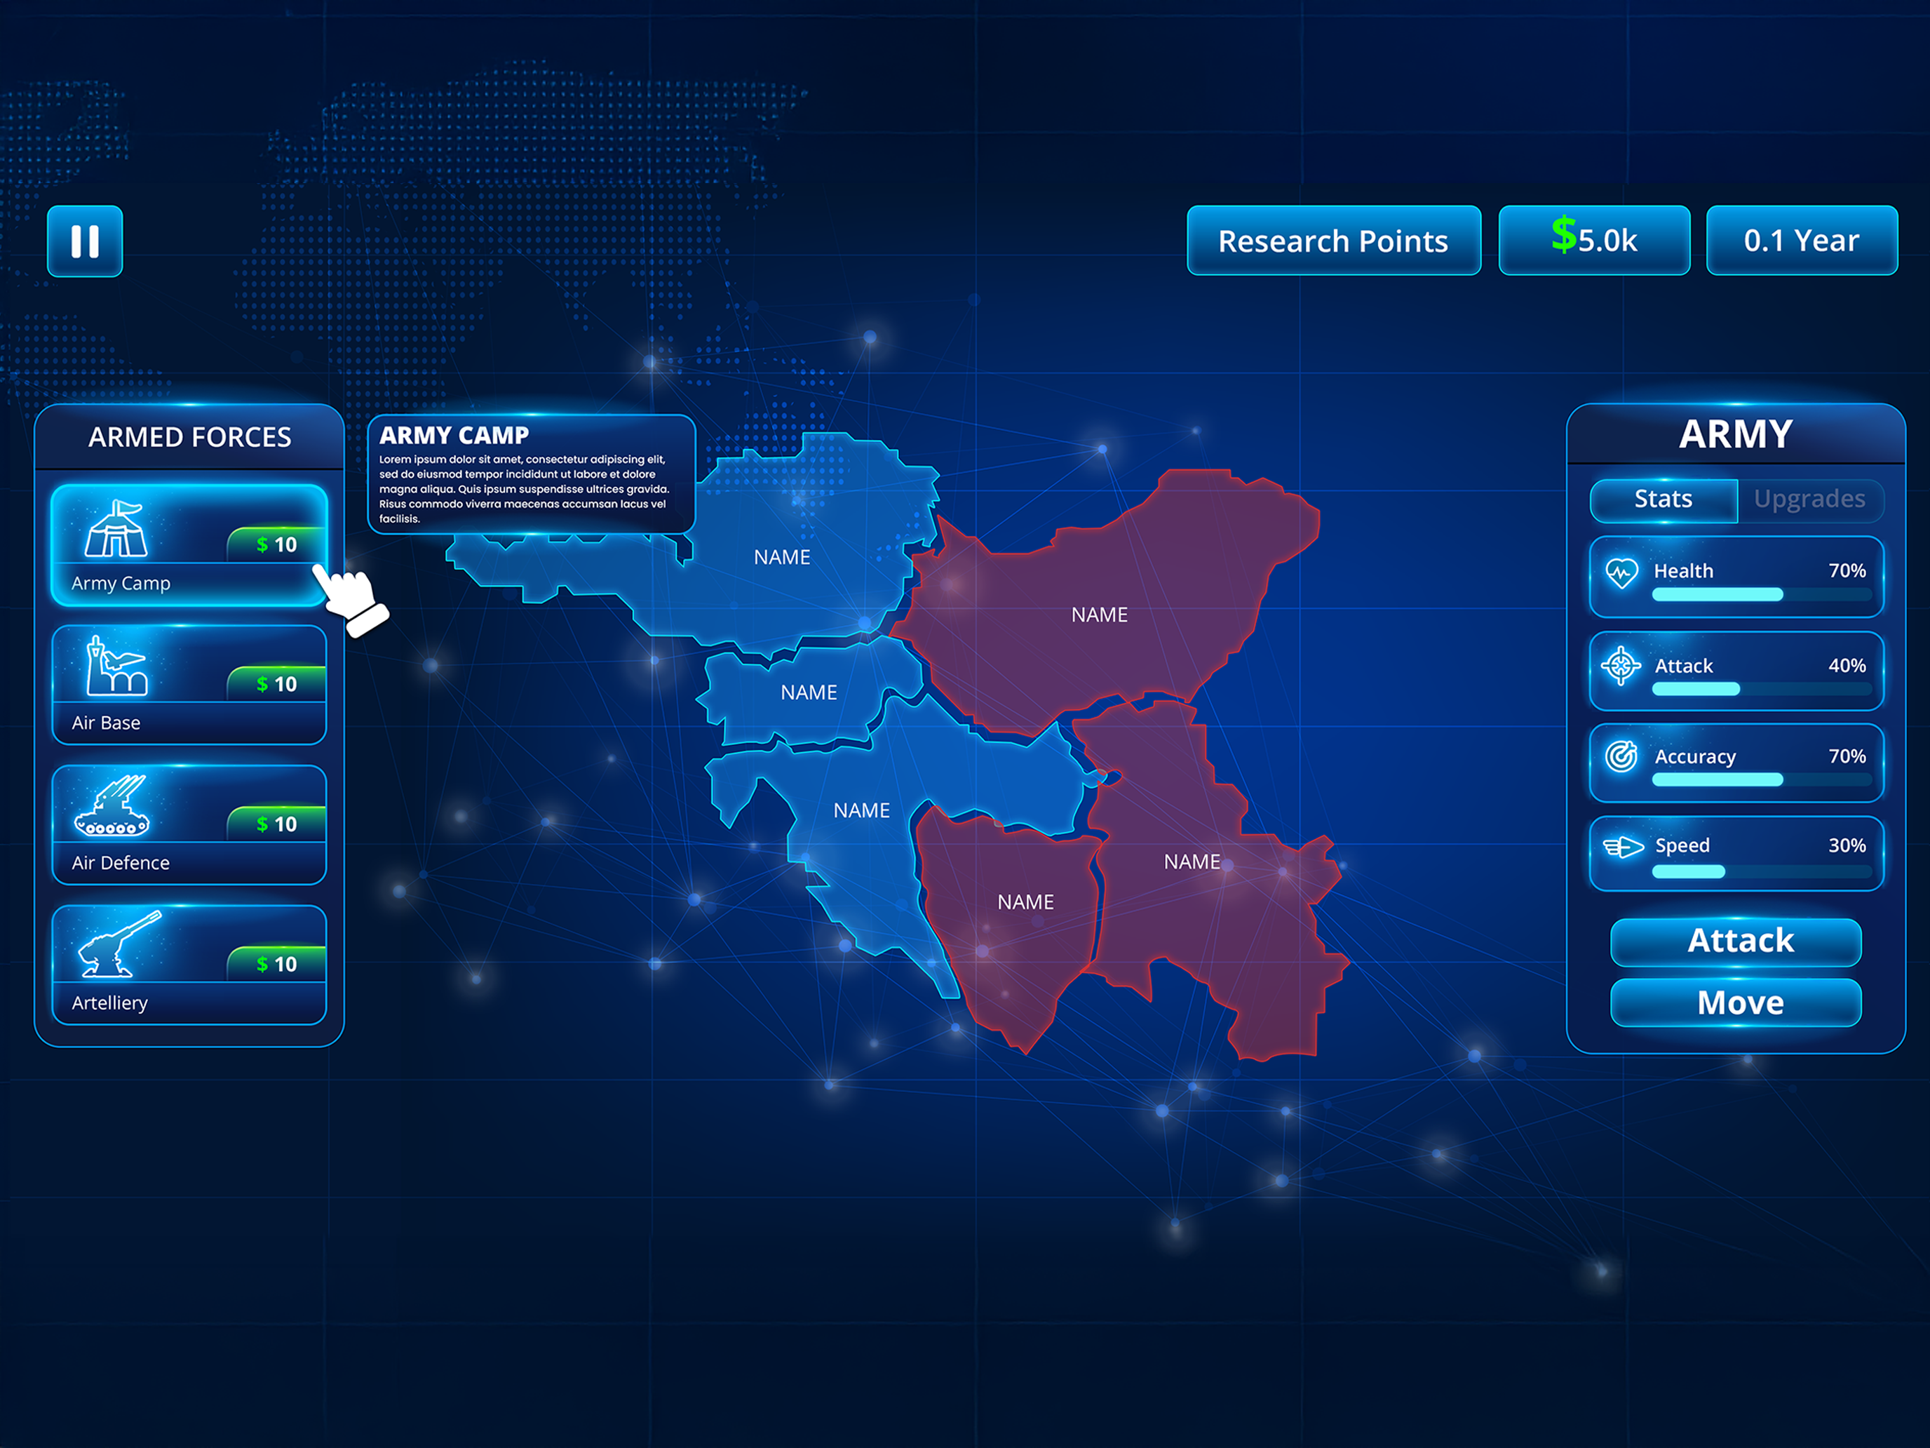Screen dimensions: 1930x1448
Task: Click the $5.0k money button
Action: pyautogui.click(x=1594, y=241)
